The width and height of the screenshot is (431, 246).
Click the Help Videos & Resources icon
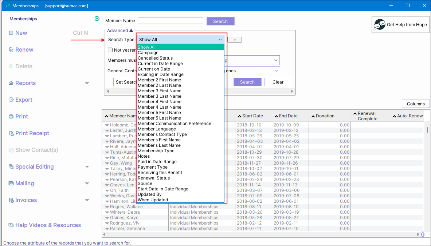[11, 225]
